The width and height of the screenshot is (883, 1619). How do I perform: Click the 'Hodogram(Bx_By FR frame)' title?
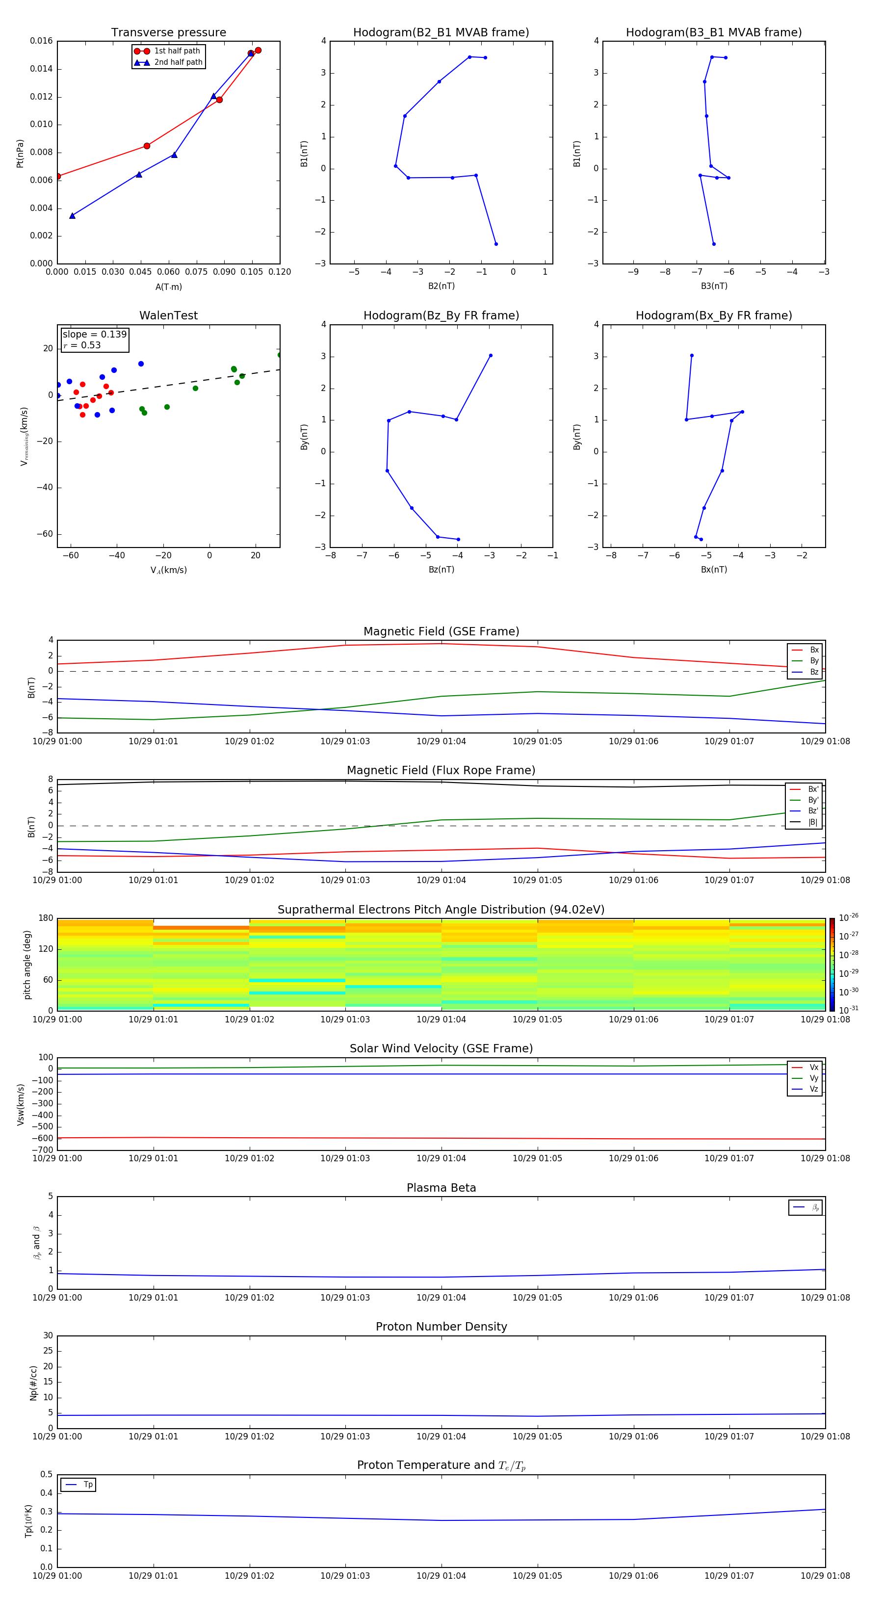(x=714, y=315)
